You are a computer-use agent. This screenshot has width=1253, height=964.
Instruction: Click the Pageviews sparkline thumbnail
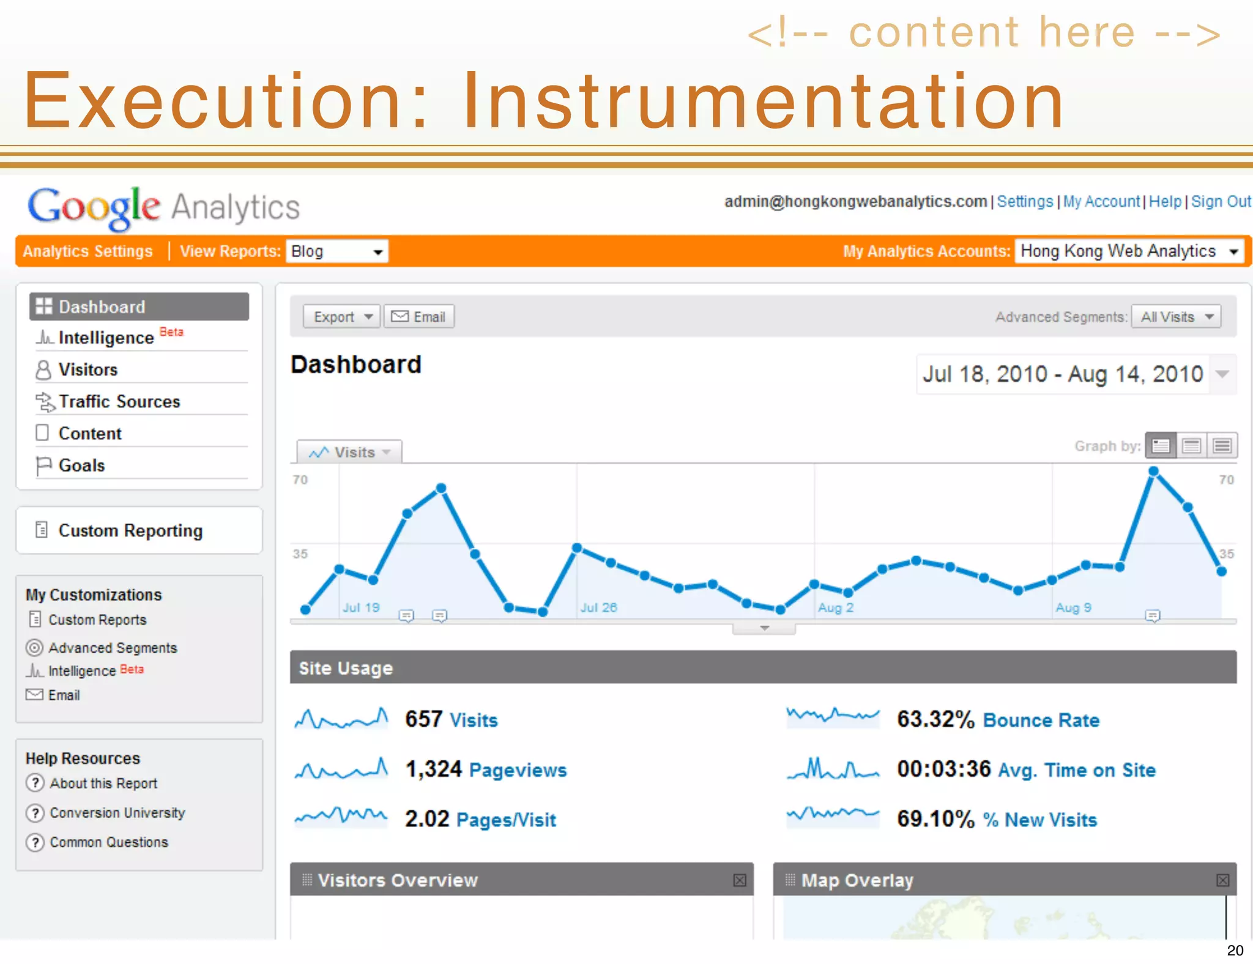(341, 769)
